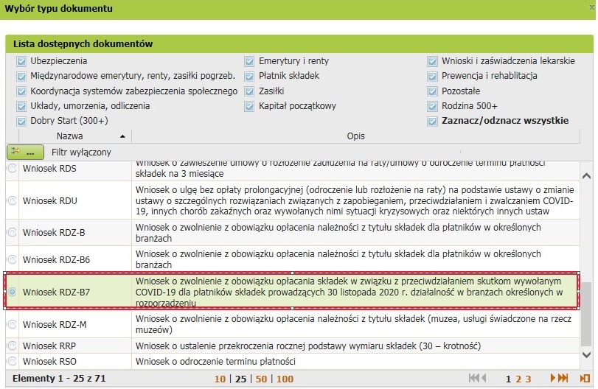Click the 'Wniosek RDZ-B7' name cell

point(75,292)
